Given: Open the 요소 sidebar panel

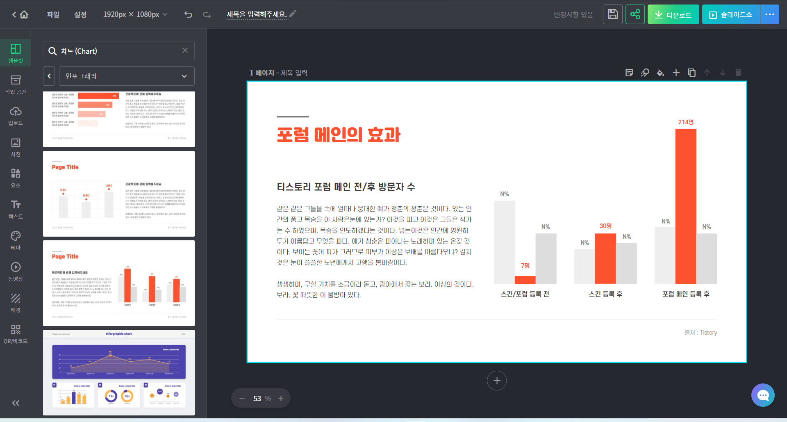Looking at the screenshot, I should 16,178.
